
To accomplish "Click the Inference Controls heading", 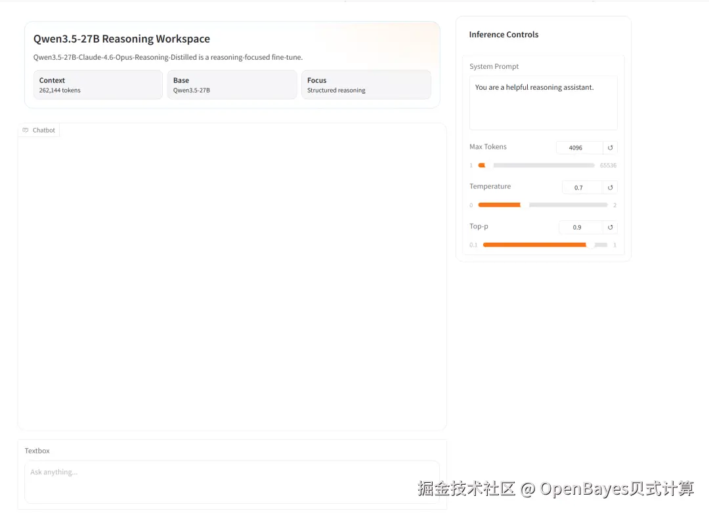I will click(x=504, y=35).
